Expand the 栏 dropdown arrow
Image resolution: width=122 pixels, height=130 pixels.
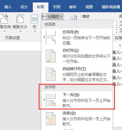35,31
